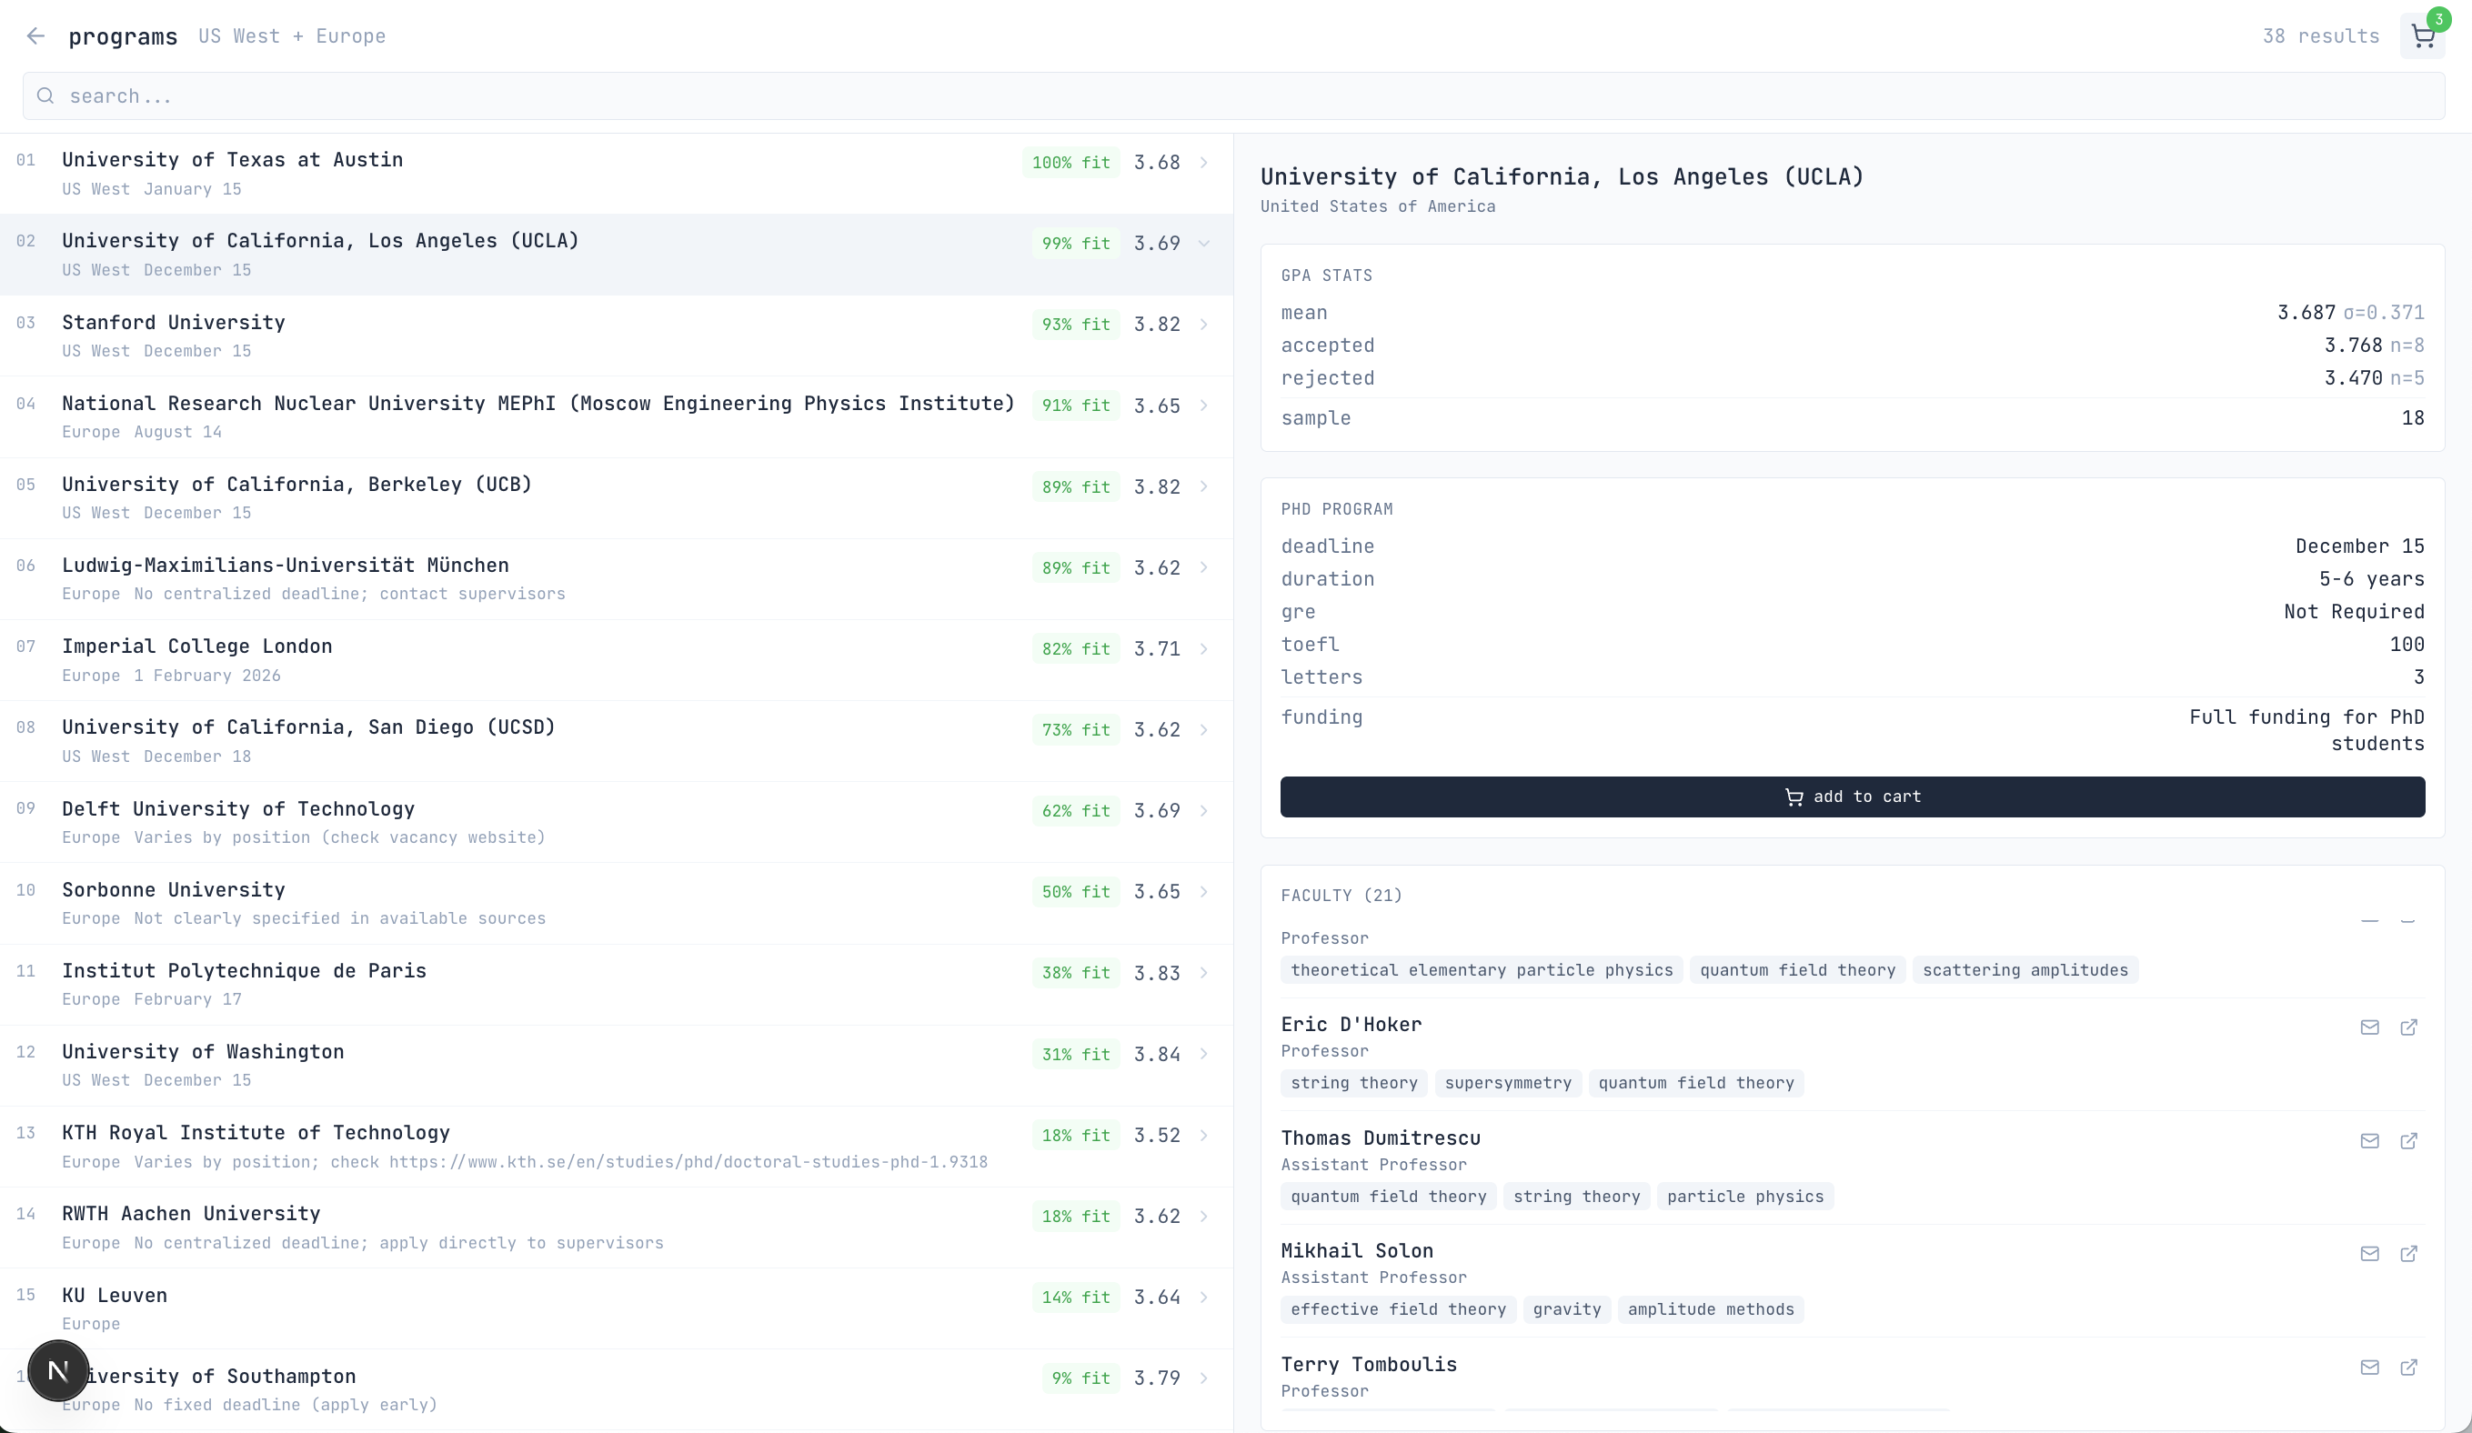
Task: Collapse the UCLA row chevron
Action: pos(1203,244)
